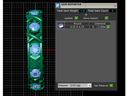Screen dimensions: 128x96
Task: Click the Update button
Action: (x=69, y=18)
